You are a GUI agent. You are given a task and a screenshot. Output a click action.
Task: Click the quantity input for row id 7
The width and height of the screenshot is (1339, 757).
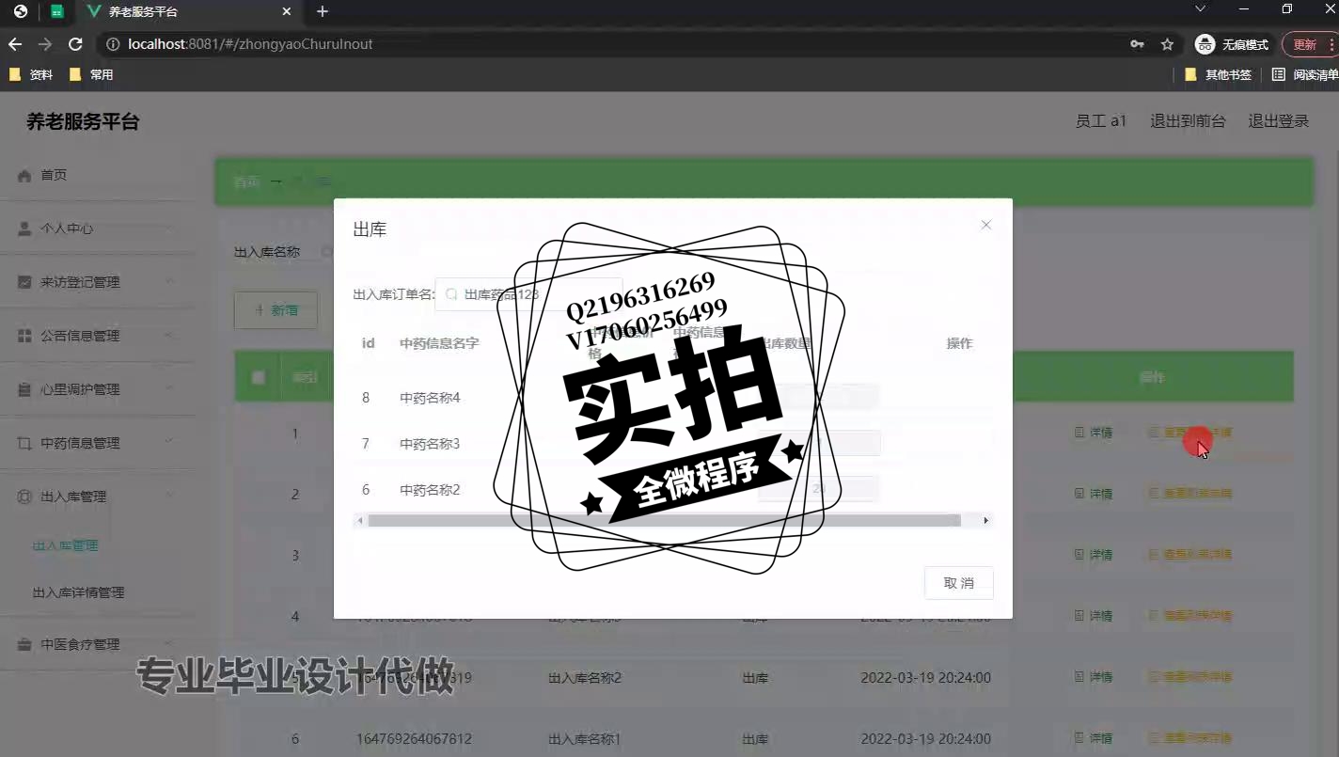819,443
